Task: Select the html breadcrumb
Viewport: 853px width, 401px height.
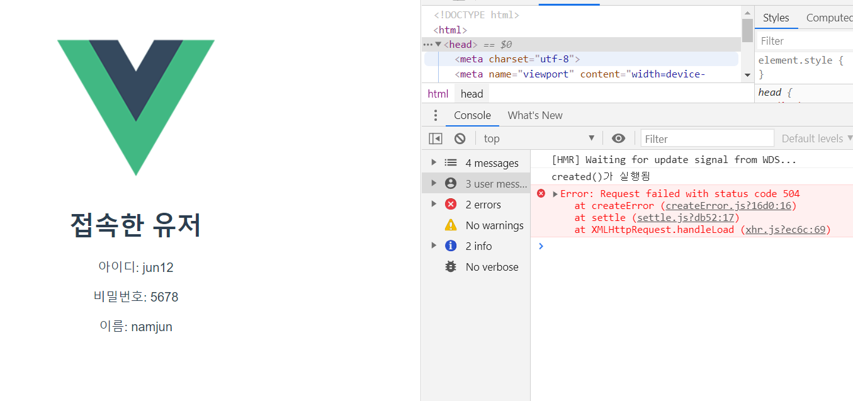Action: click(x=438, y=94)
